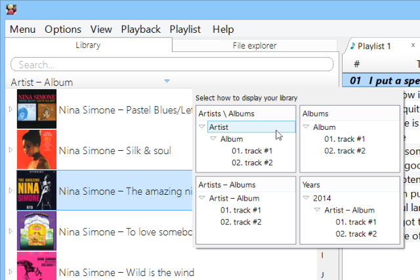Viewport: 420px width, 280px height.
Task: Click the To love somebody album cover
Action: click(37, 231)
